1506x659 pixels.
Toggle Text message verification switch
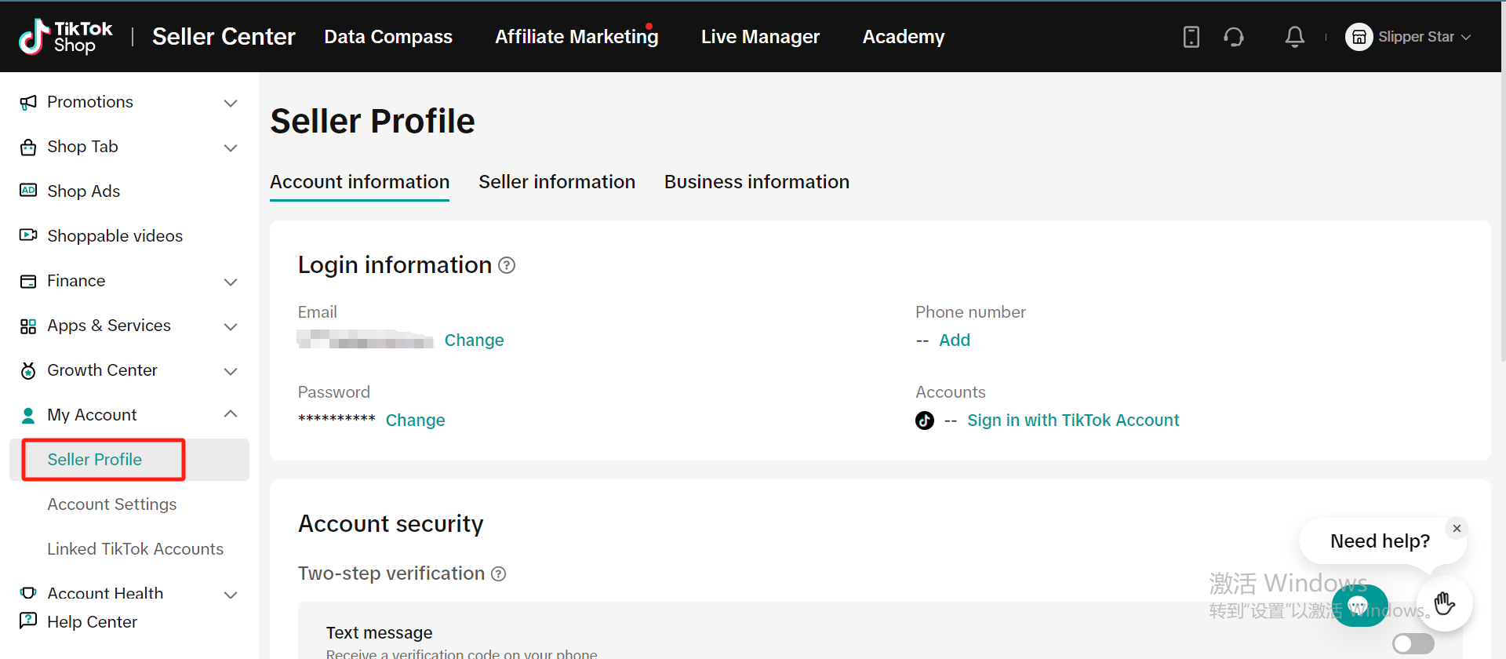(1413, 644)
